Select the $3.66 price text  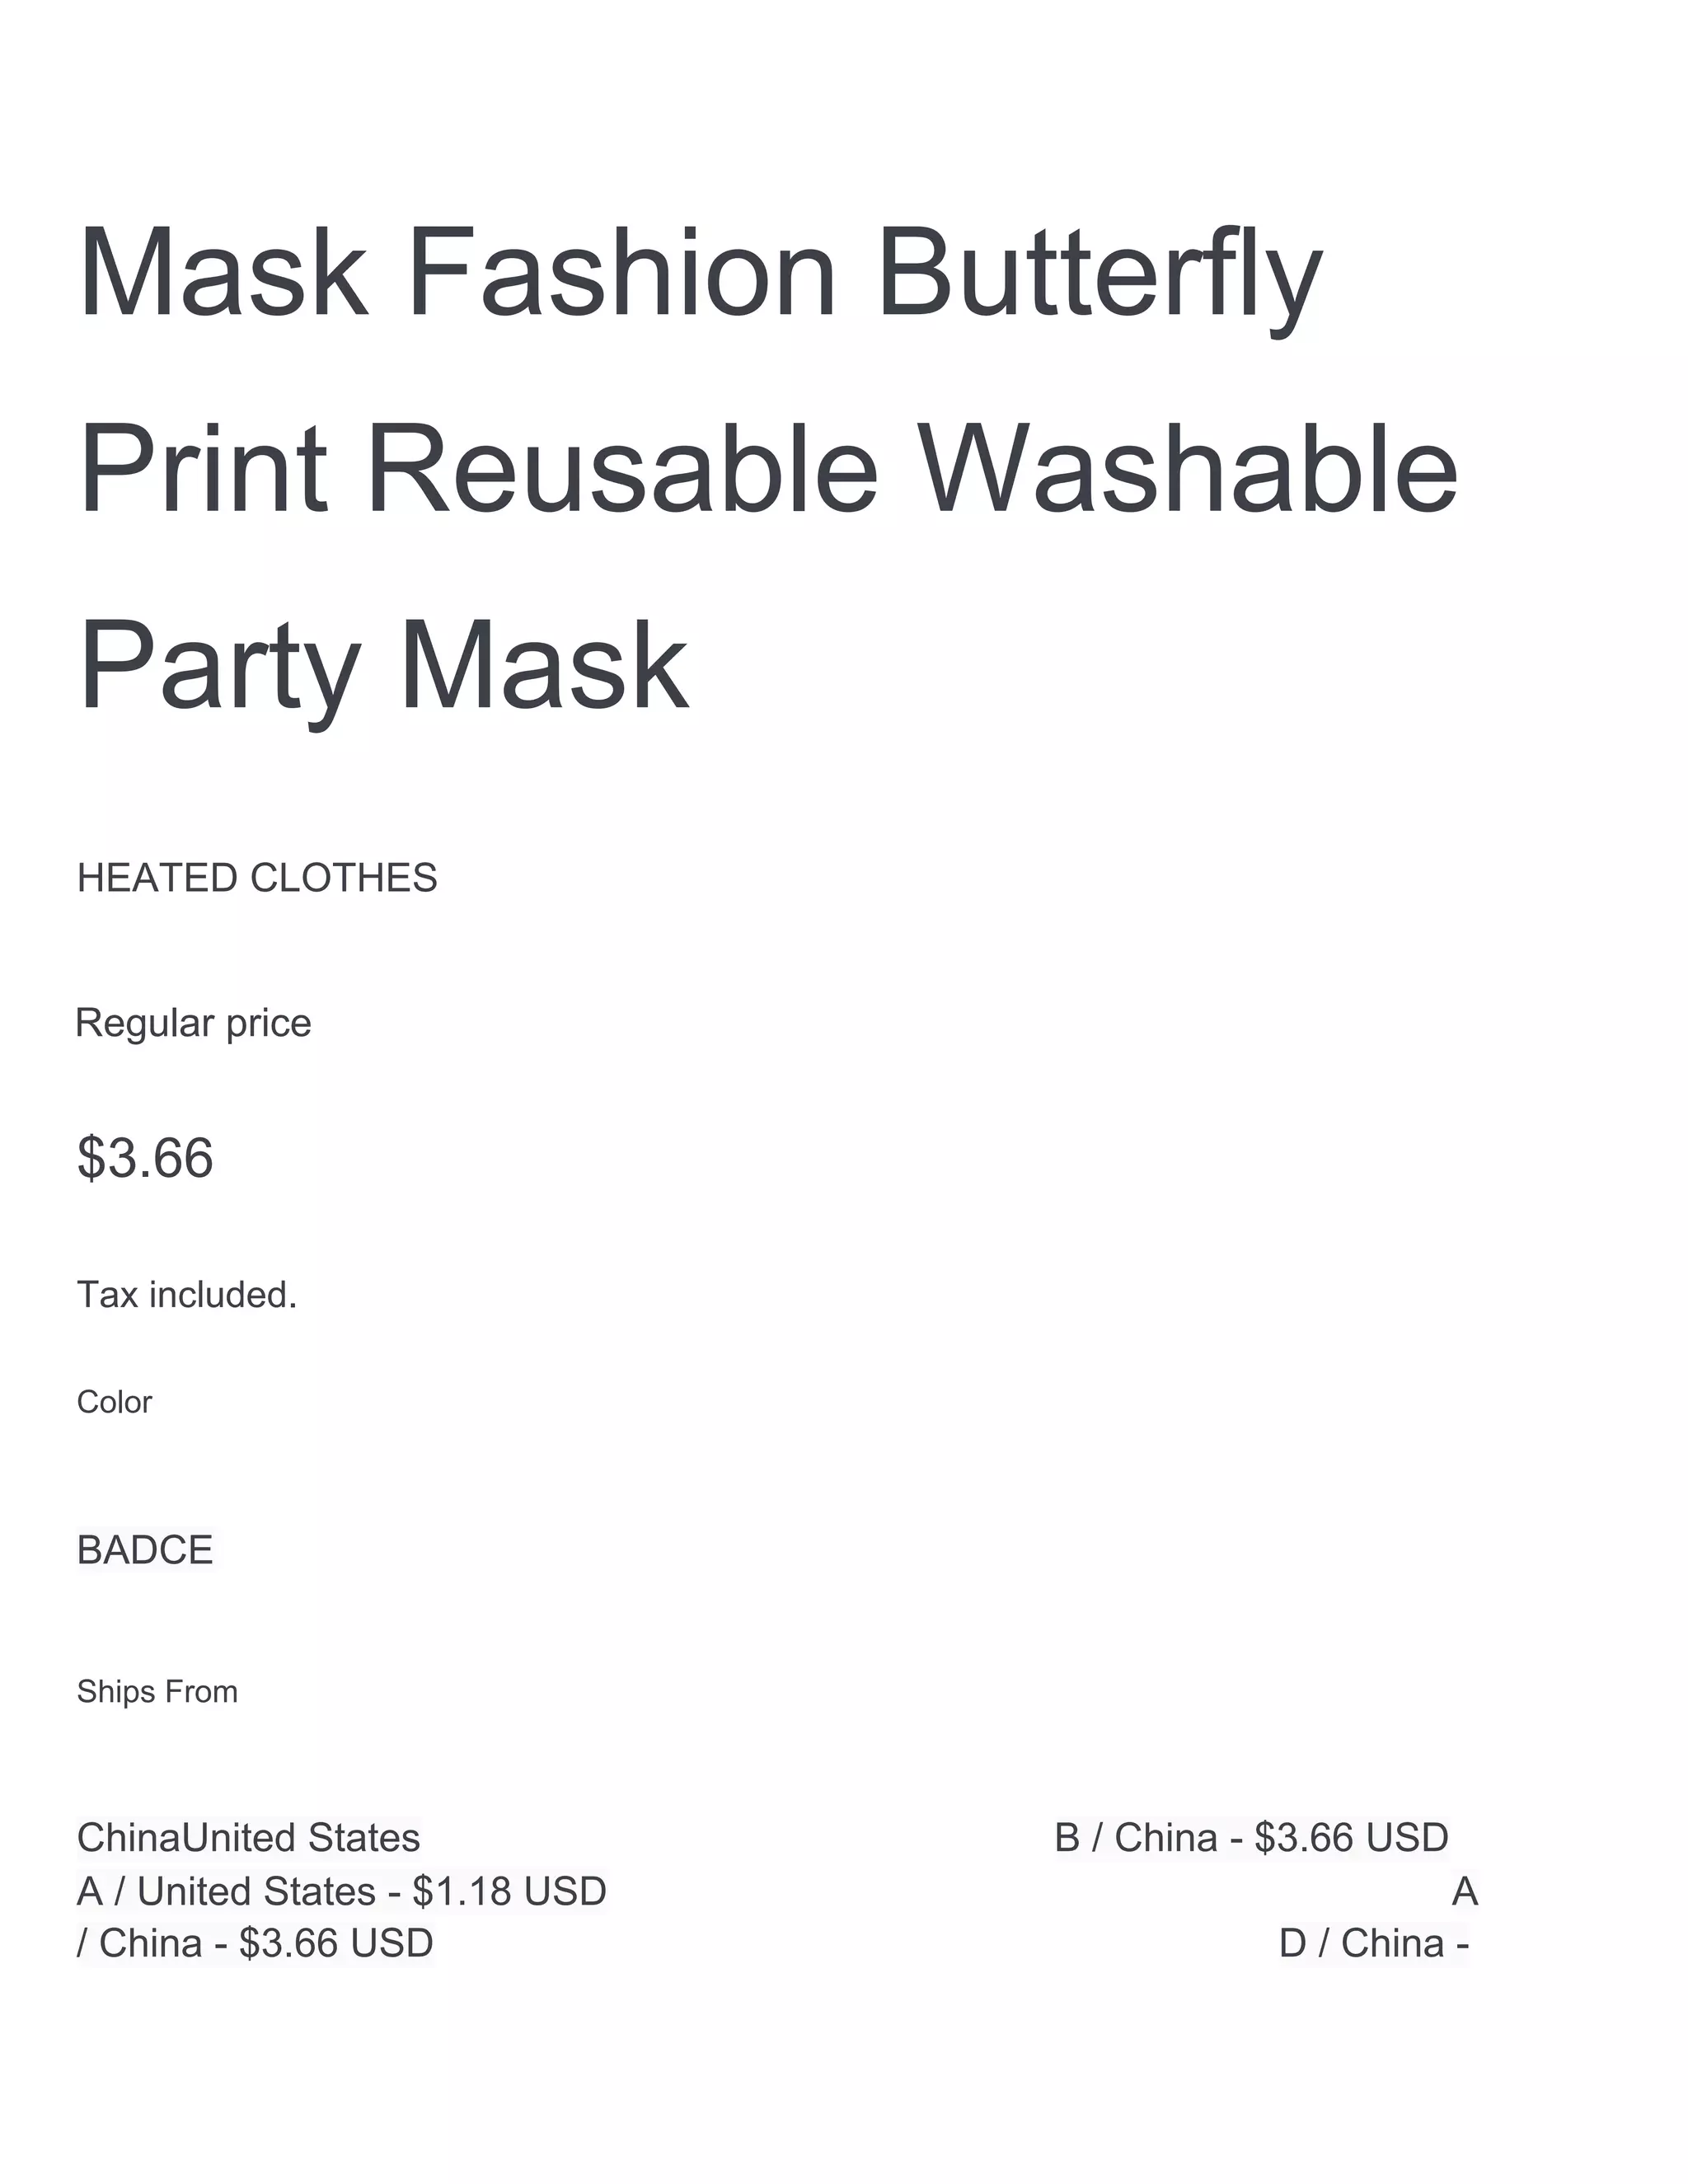[x=145, y=1157]
